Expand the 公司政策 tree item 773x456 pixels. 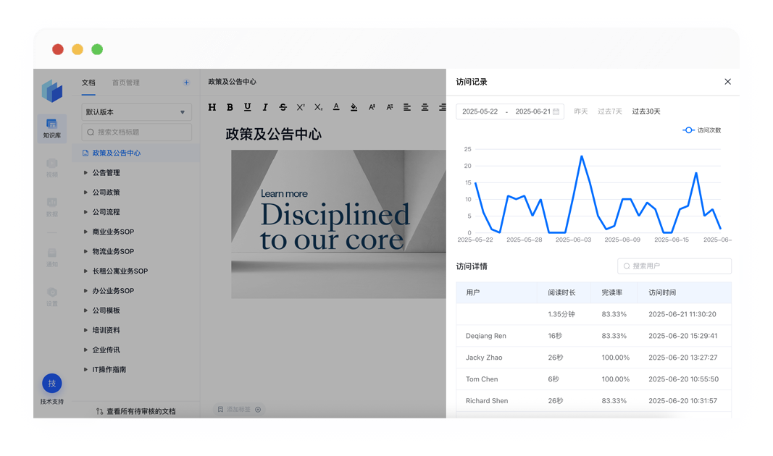[x=85, y=193]
